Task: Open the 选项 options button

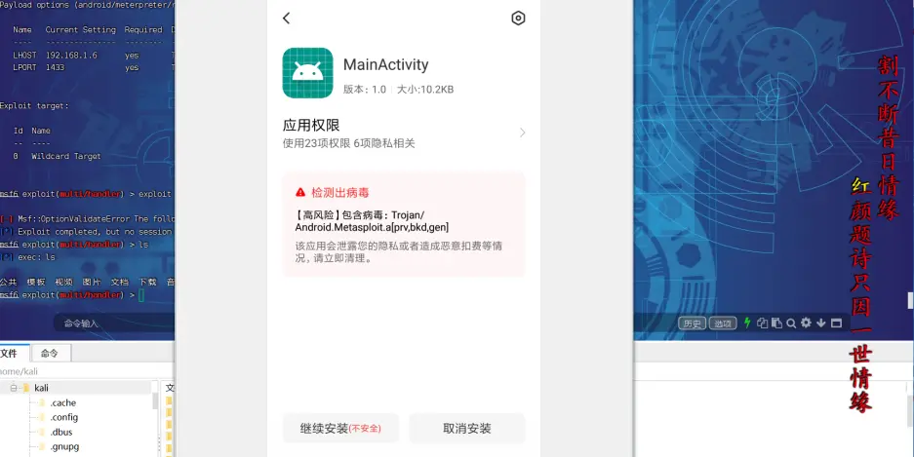Action: tap(723, 324)
